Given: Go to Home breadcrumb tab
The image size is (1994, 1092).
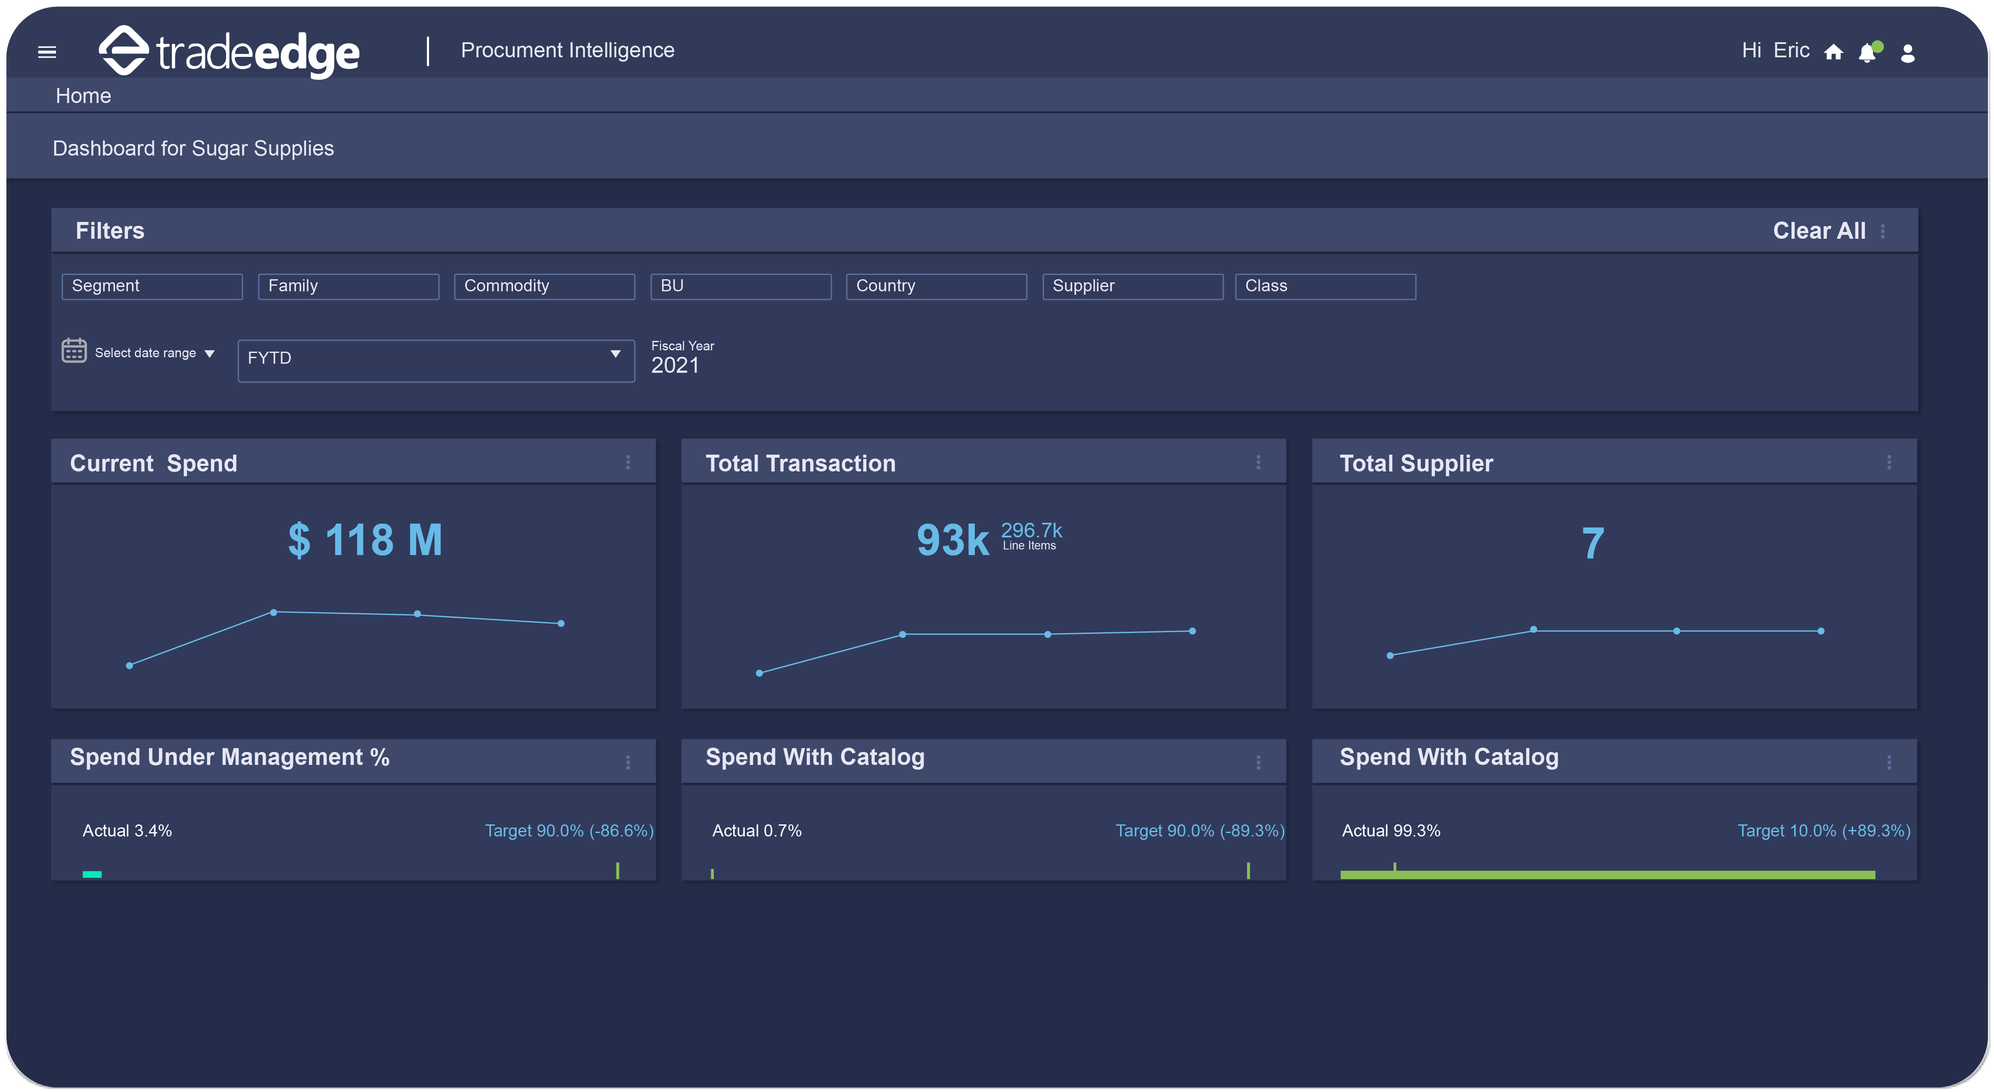Looking at the screenshot, I should (84, 96).
